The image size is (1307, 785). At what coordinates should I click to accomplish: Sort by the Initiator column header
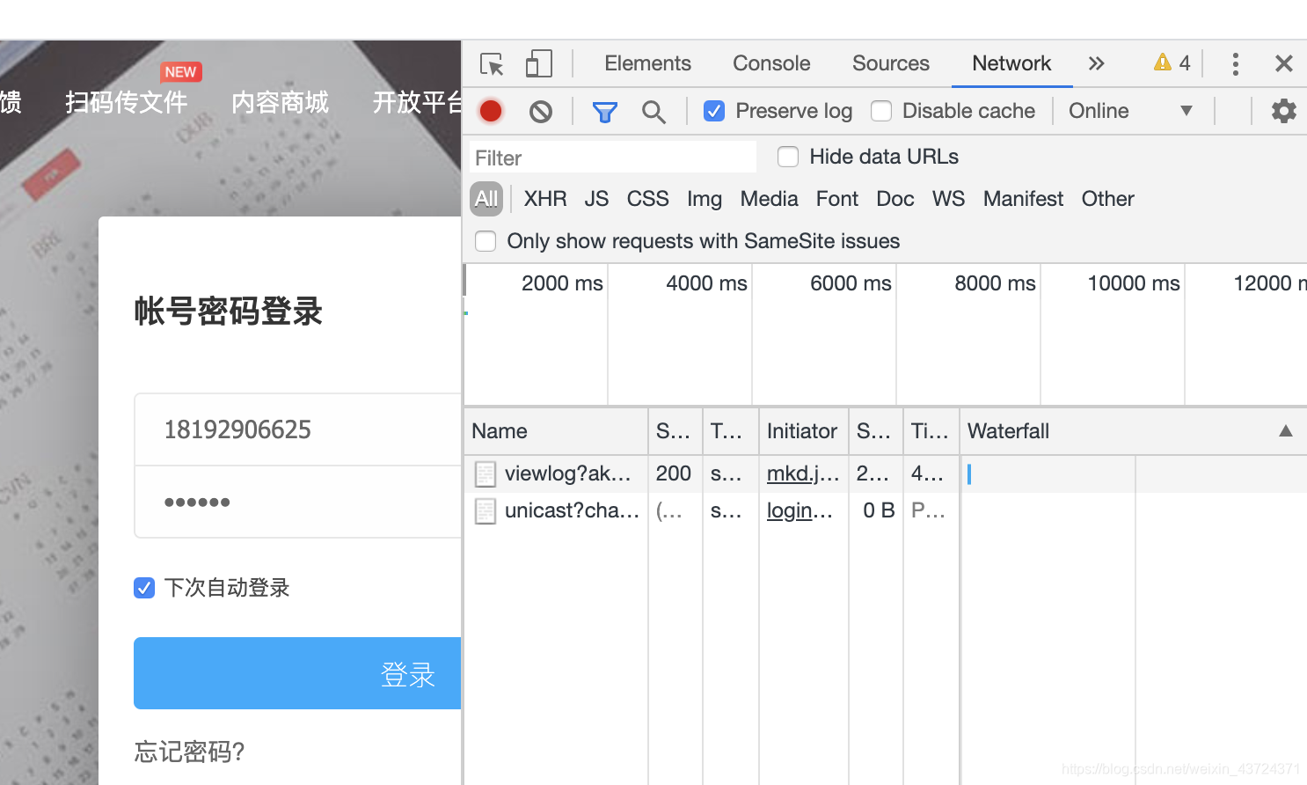click(x=803, y=431)
